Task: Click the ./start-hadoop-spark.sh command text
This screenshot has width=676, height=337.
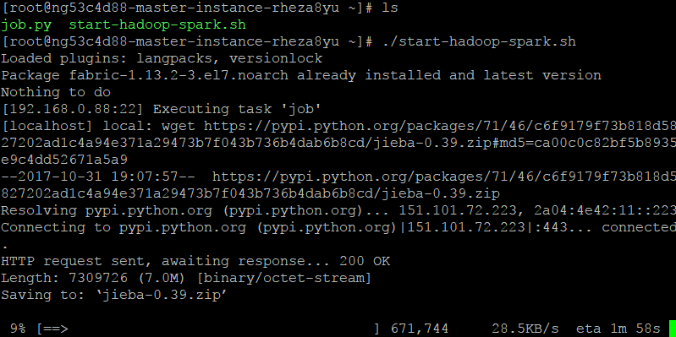Action: click(479, 41)
